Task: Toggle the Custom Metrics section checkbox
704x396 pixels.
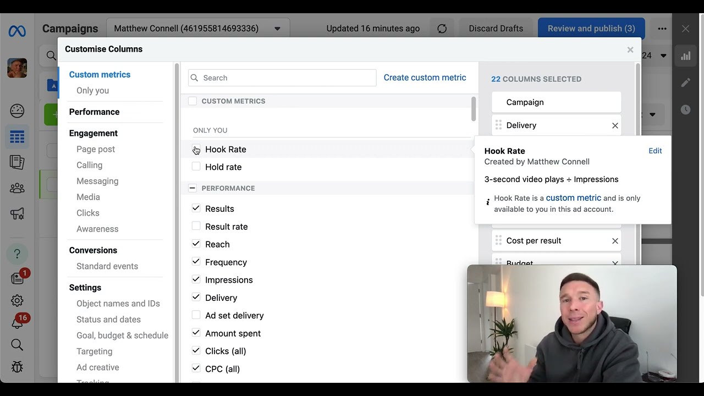Action: point(193,101)
